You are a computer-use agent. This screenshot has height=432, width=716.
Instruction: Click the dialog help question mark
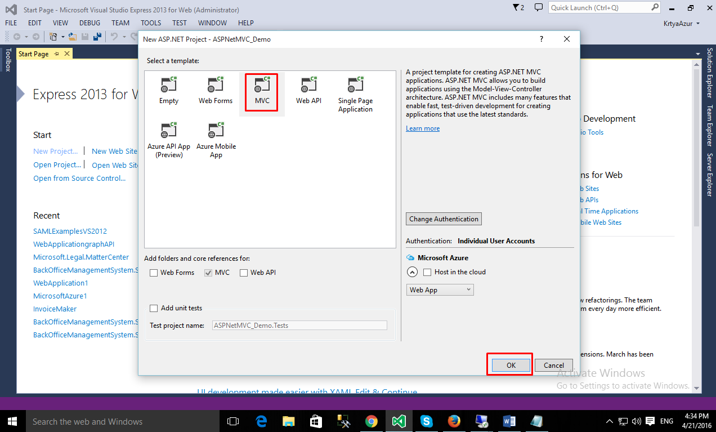(542, 39)
